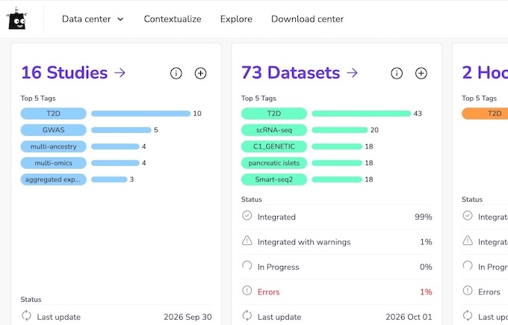
Task: Click the third card's Integrated checkmark icon
Action: (468, 215)
